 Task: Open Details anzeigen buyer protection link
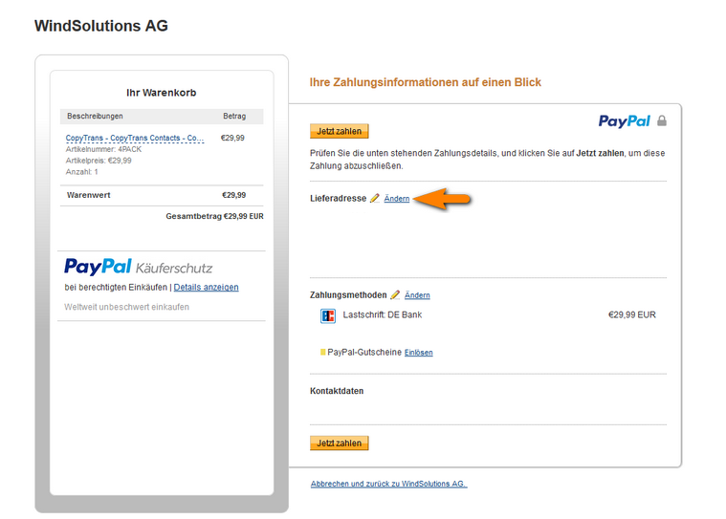point(206,288)
